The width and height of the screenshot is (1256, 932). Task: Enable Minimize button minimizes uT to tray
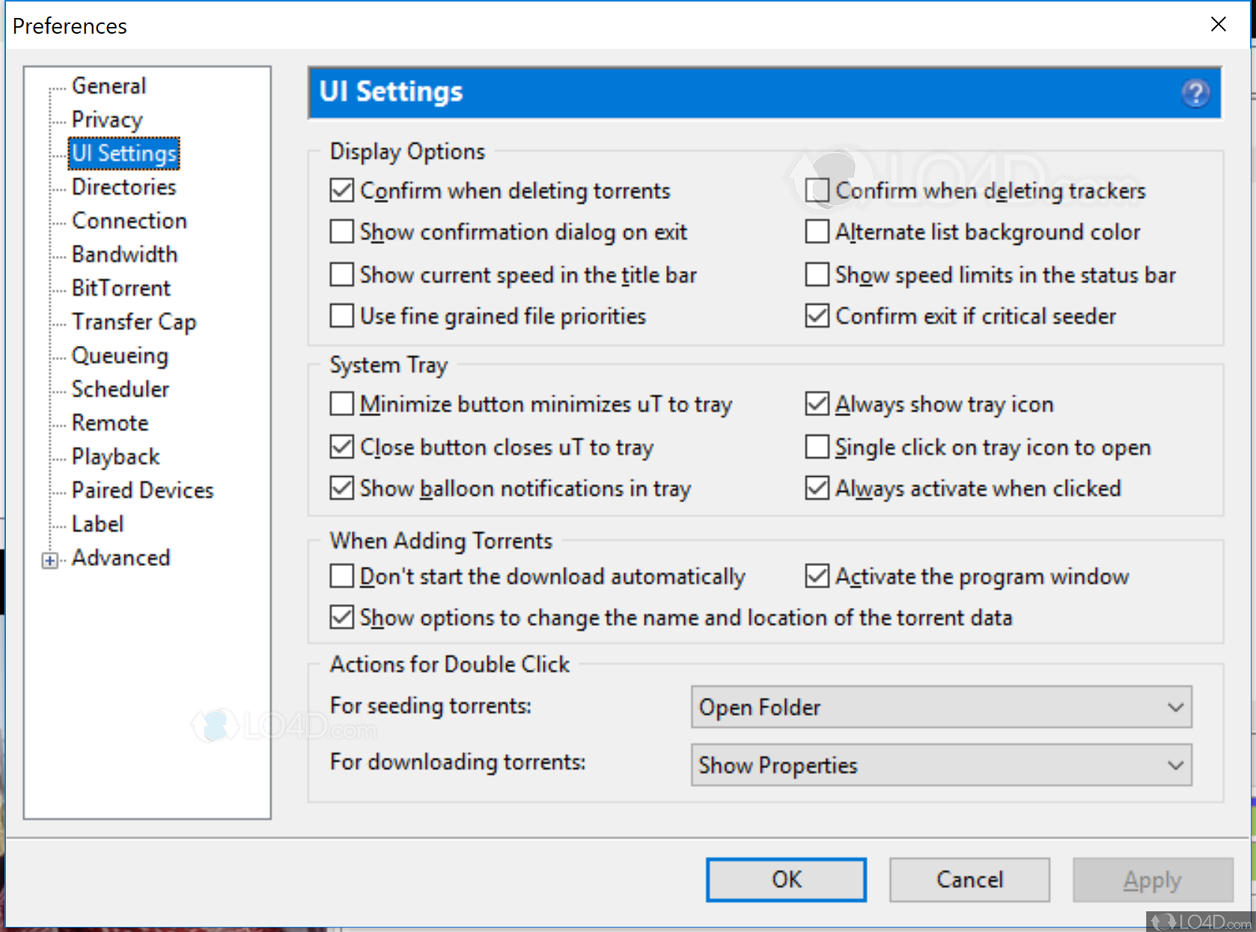tap(342, 404)
